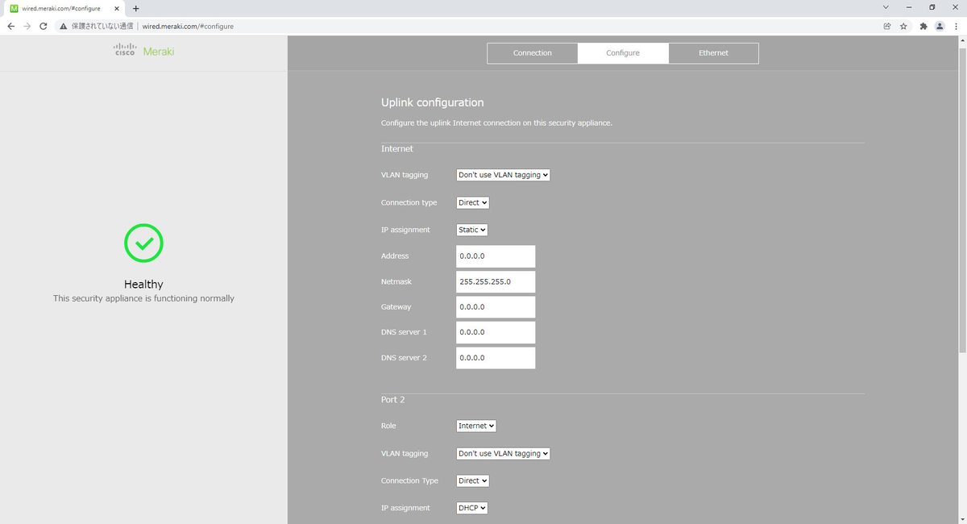The height and width of the screenshot is (524, 967).
Task: Click the navigate back arrow icon
Action: 10,26
